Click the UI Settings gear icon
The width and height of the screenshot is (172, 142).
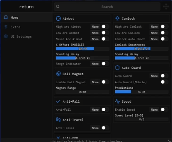point(6,36)
